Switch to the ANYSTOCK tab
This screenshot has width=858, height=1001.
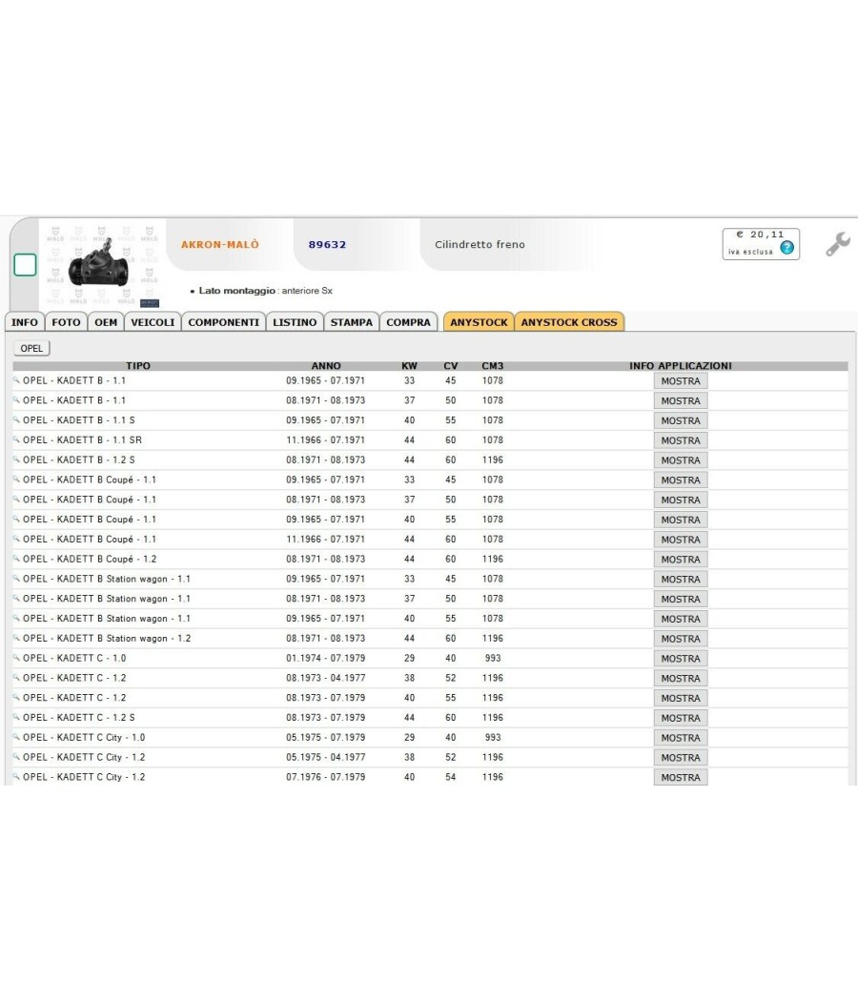(479, 322)
